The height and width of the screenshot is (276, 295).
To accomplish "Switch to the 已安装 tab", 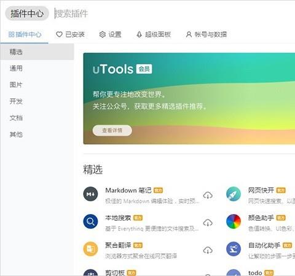I will click(x=70, y=34).
